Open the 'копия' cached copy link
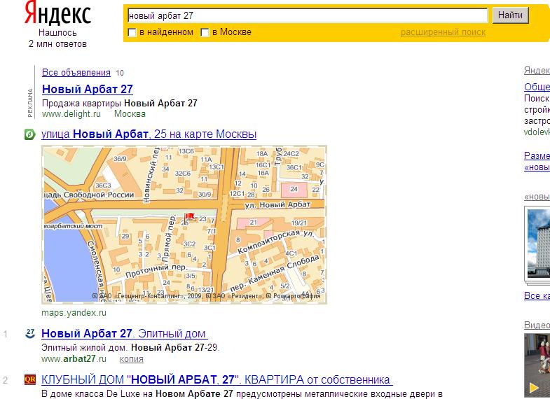The width and height of the screenshot is (550, 399). pos(132,359)
